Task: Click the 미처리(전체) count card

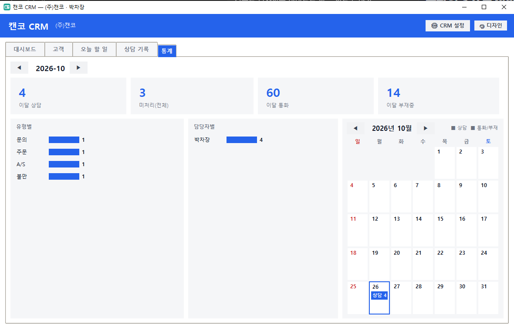Action: pos(192,96)
